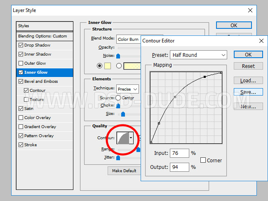
Task: Select Bevel and Emboss in styles list
Action: coord(41,82)
